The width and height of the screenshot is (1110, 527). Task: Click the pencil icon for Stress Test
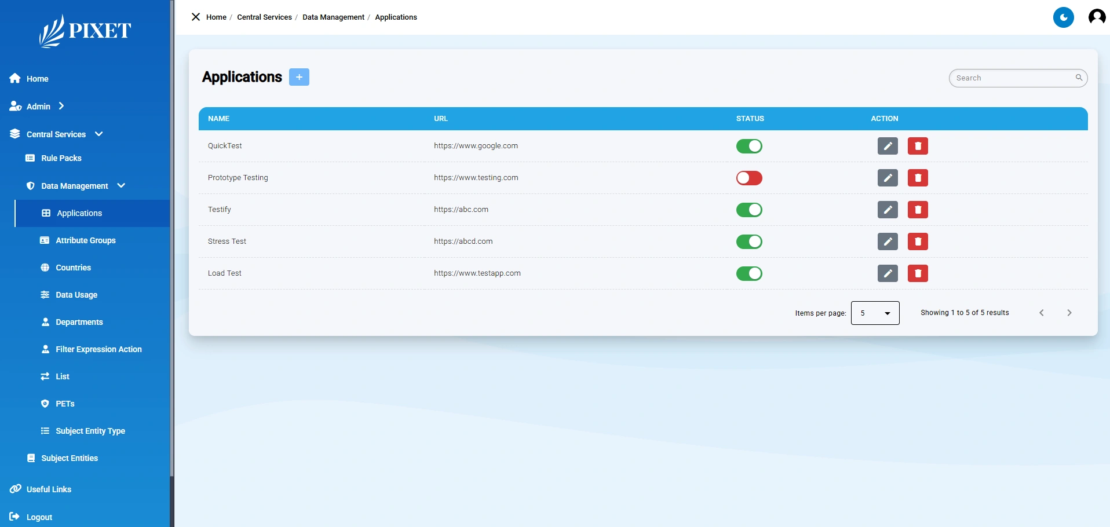pyautogui.click(x=888, y=241)
